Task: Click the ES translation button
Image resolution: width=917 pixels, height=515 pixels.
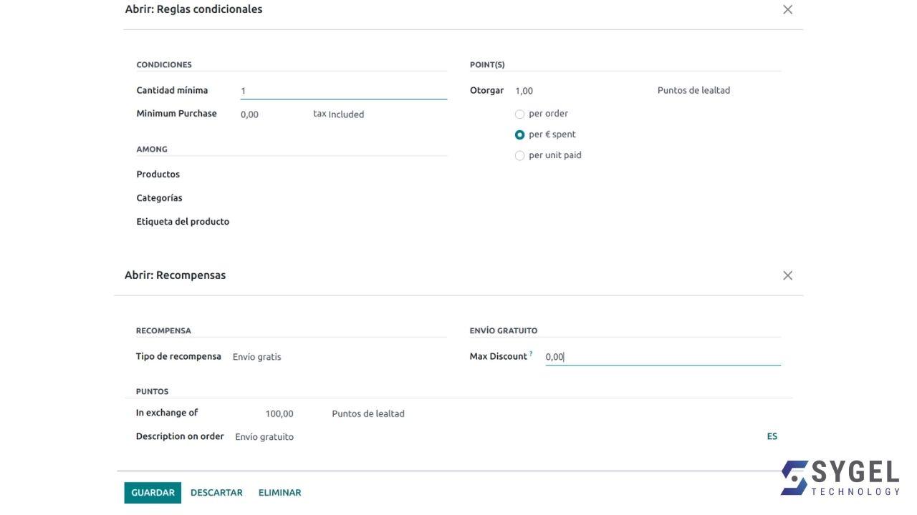Action: tap(772, 436)
